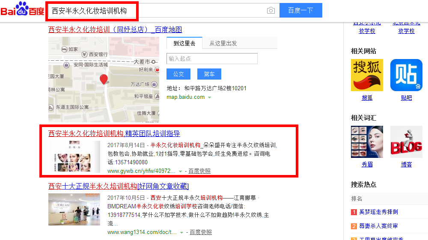
Task: Open the www.gywb.cn/yhfw URL link
Action: [141, 171]
